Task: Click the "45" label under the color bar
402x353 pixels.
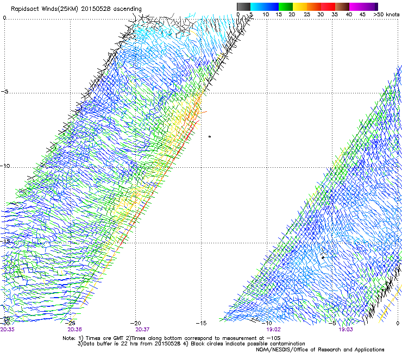Action: click(x=362, y=15)
